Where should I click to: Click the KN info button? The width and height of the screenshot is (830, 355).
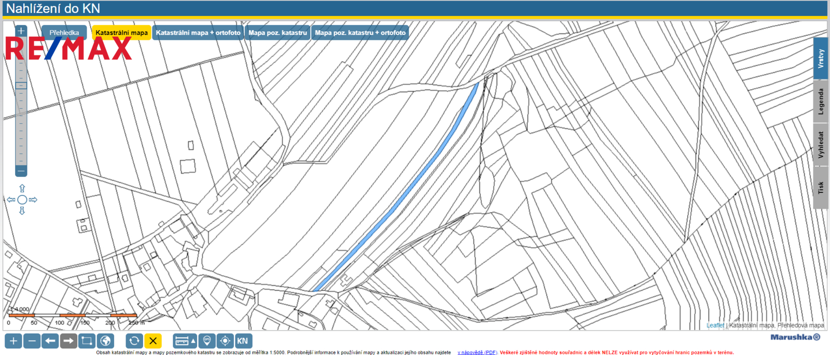click(243, 341)
